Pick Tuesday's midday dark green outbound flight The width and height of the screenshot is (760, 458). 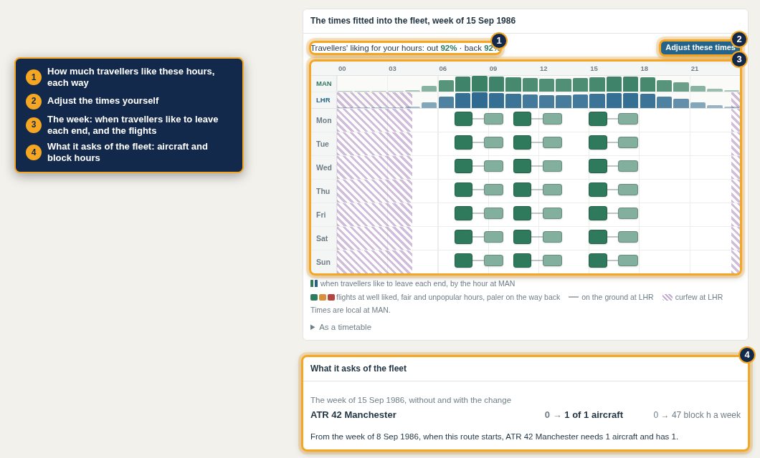(x=522, y=142)
